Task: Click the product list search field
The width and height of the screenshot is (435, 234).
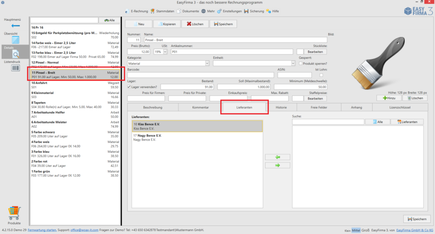Action: [x=64, y=20]
